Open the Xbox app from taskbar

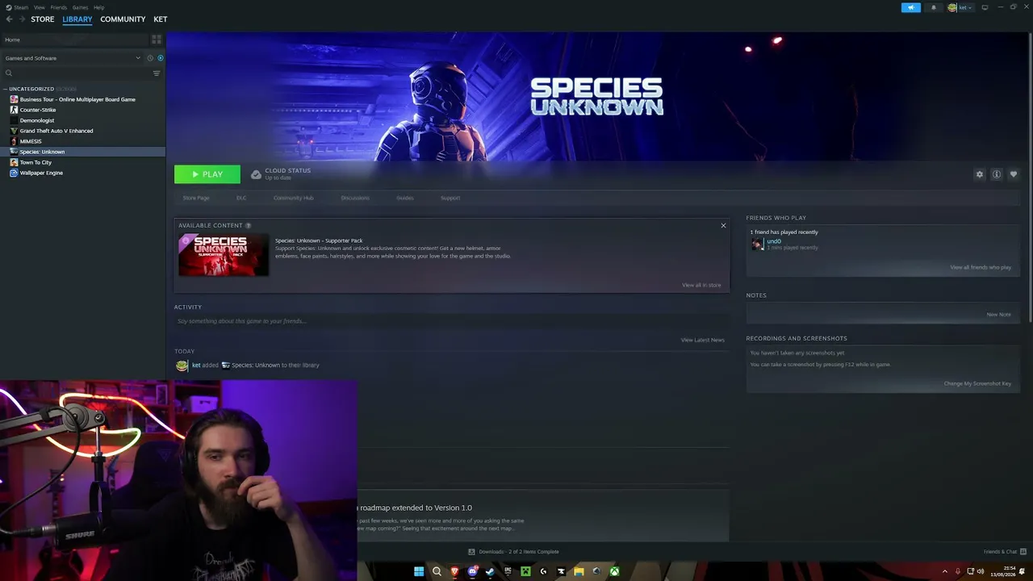click(x=614, y=571)
